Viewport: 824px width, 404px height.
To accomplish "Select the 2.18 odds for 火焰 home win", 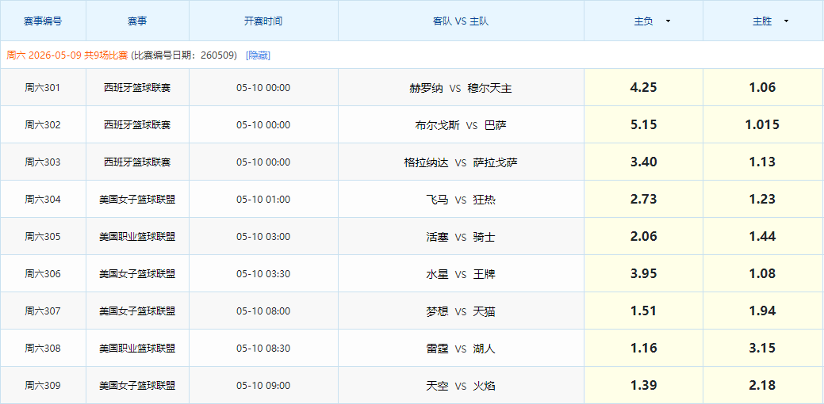I will 763,386.
